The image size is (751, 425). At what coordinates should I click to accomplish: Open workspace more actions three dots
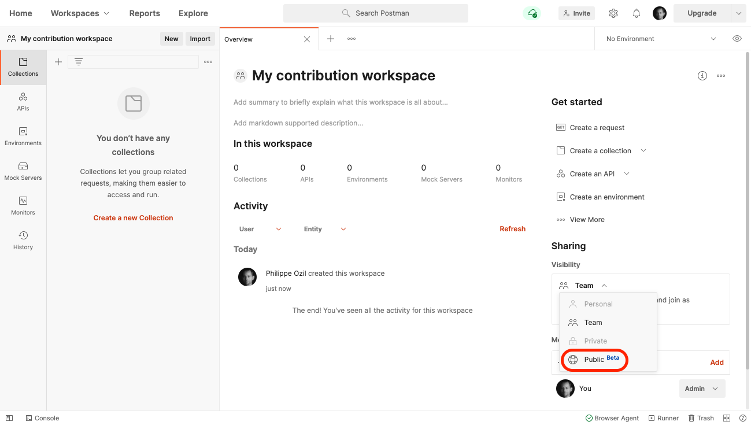pos(721,76)
